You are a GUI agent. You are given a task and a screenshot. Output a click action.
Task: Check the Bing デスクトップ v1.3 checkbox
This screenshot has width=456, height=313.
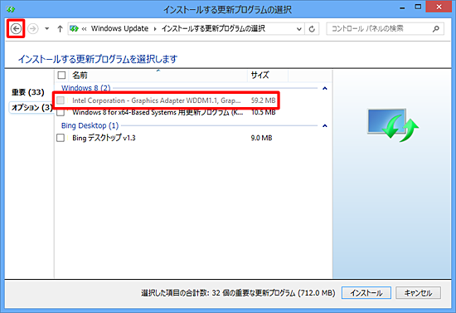[x=61, y=138]
